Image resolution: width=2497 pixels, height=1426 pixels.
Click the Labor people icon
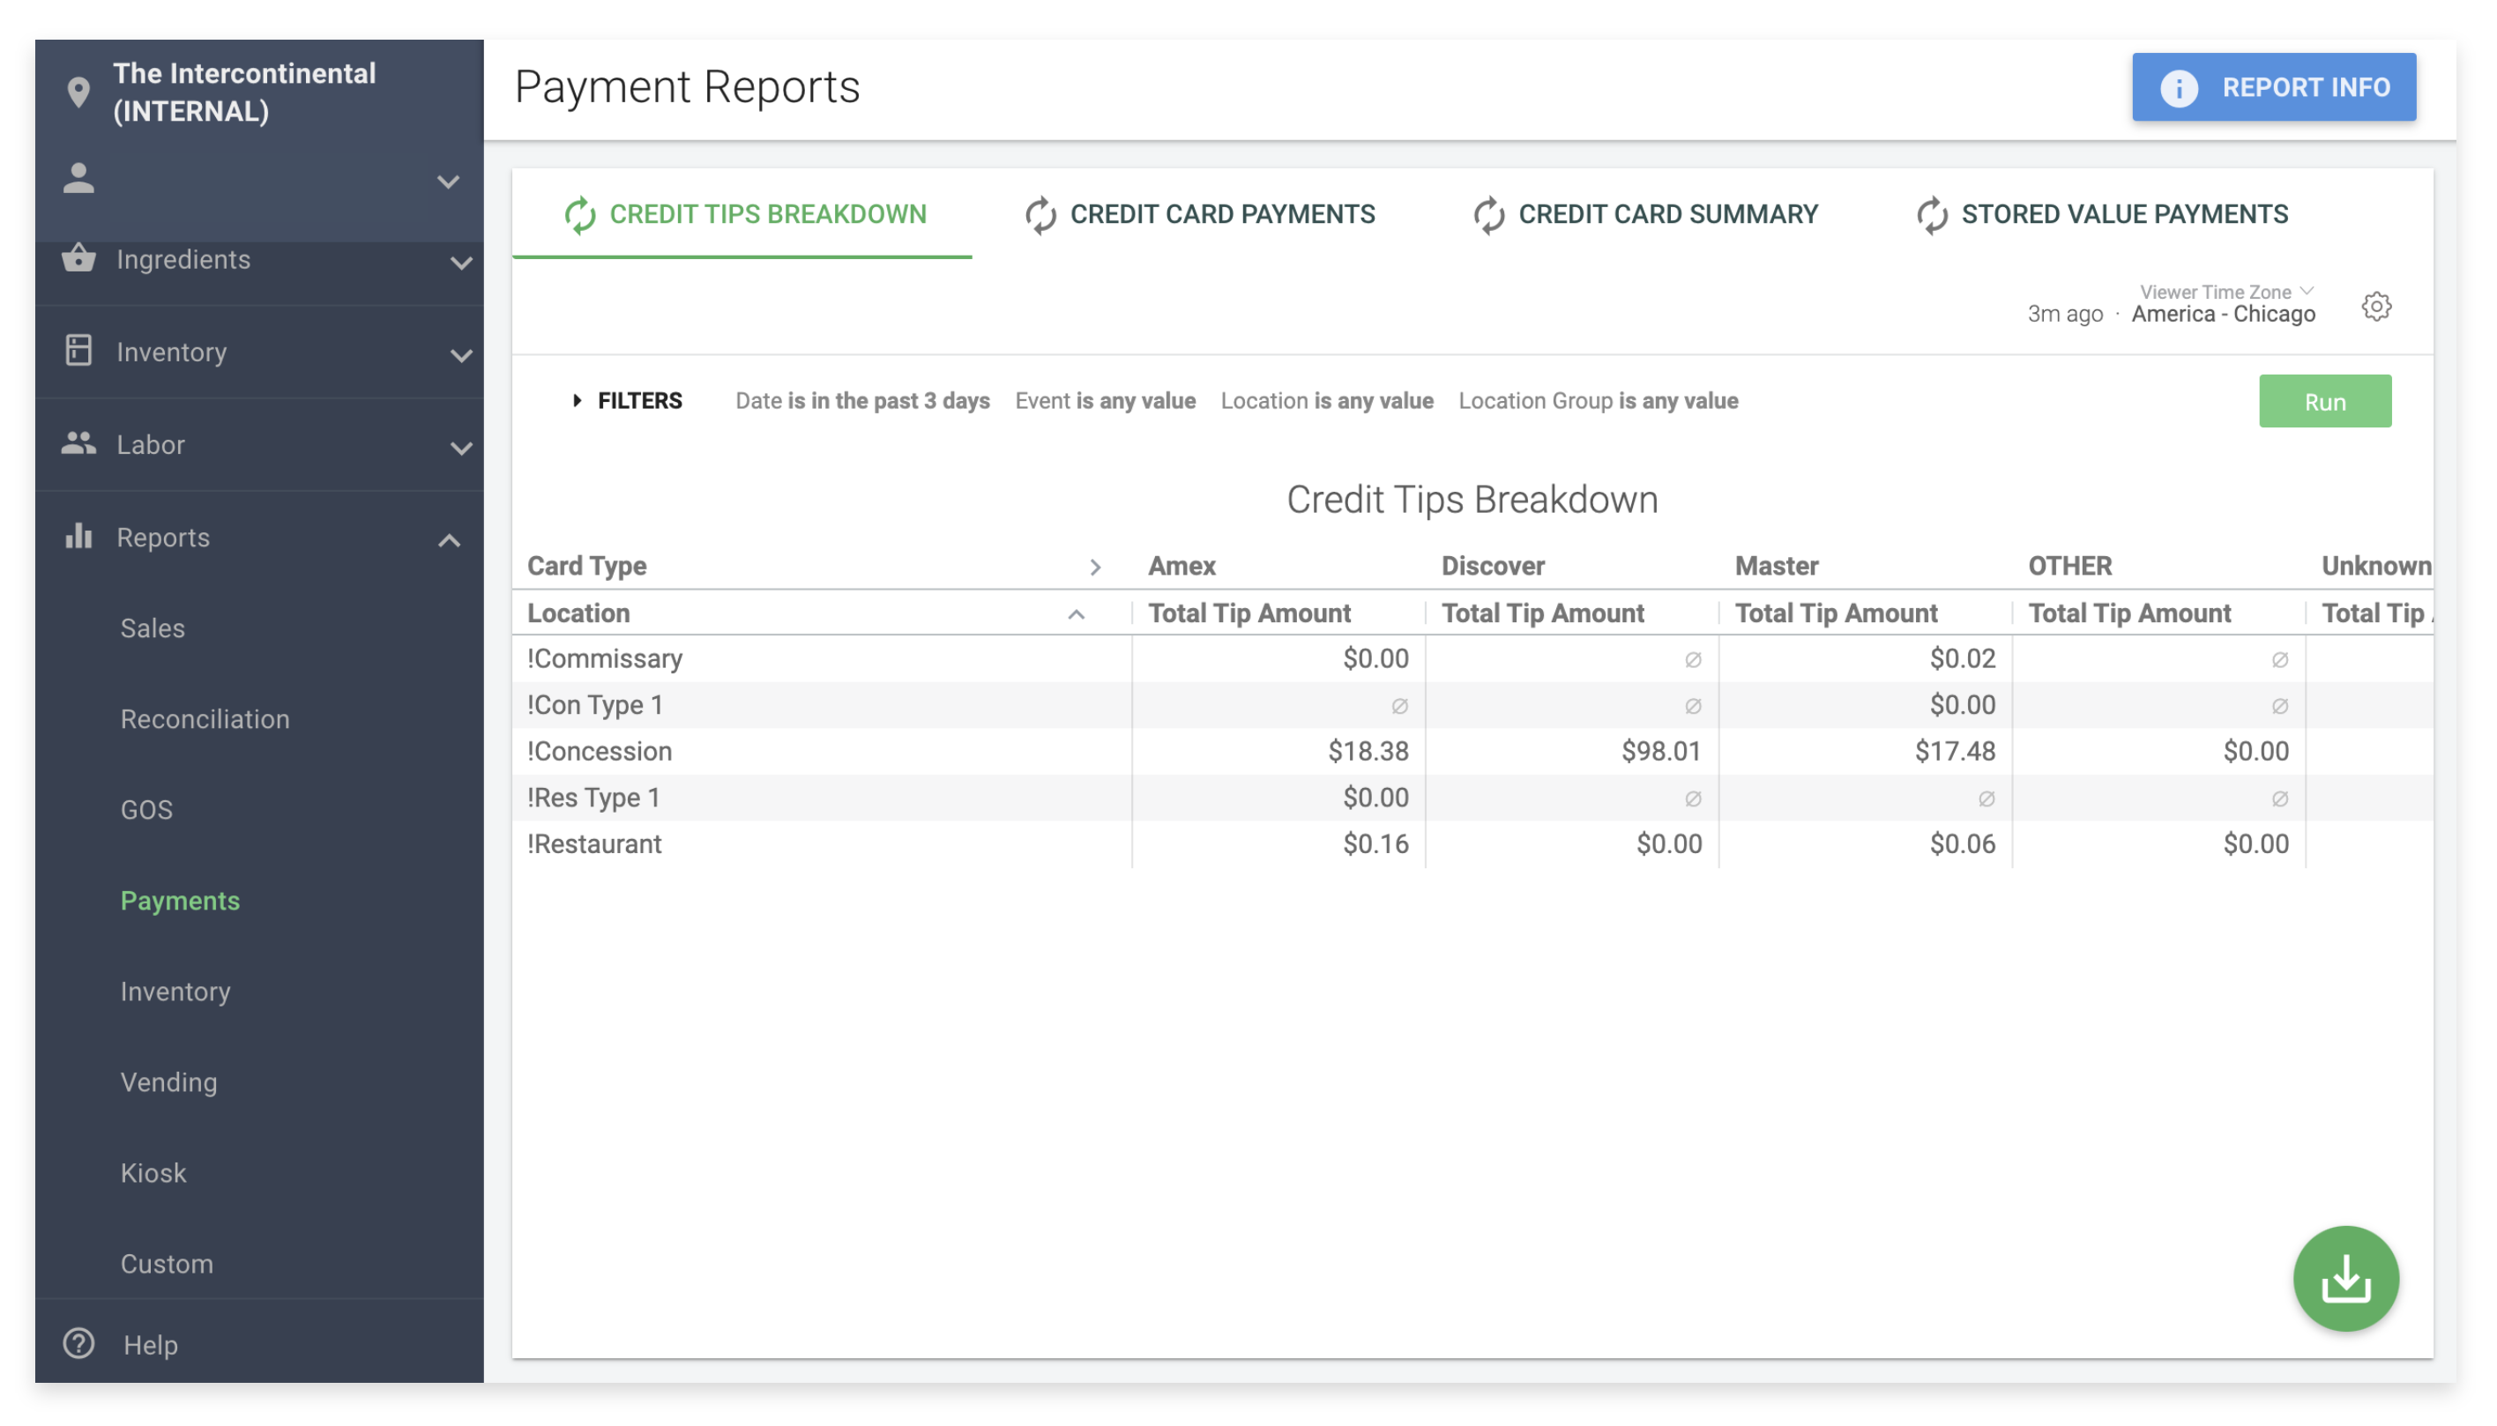click(x=78, y=443)
